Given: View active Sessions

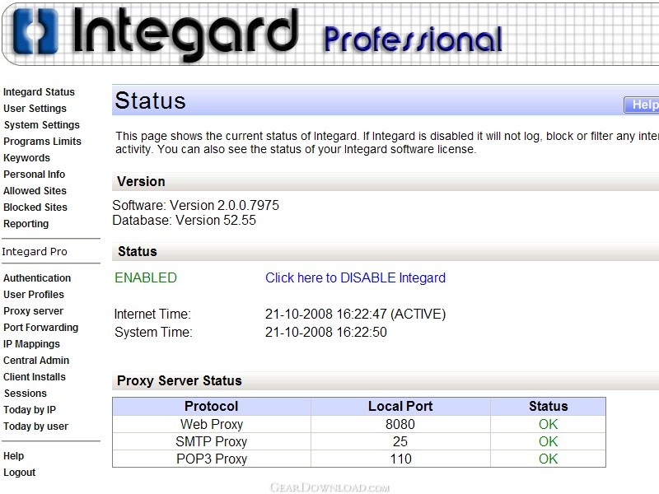Looking at the screenshot, I should (x=26, y=394).
